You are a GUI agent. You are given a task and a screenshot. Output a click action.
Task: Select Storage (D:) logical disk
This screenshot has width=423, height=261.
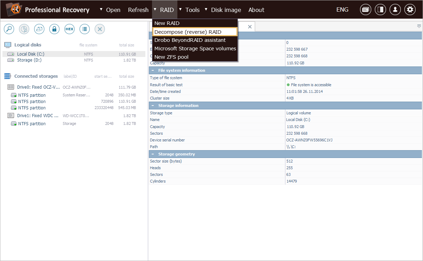point(74,60)
